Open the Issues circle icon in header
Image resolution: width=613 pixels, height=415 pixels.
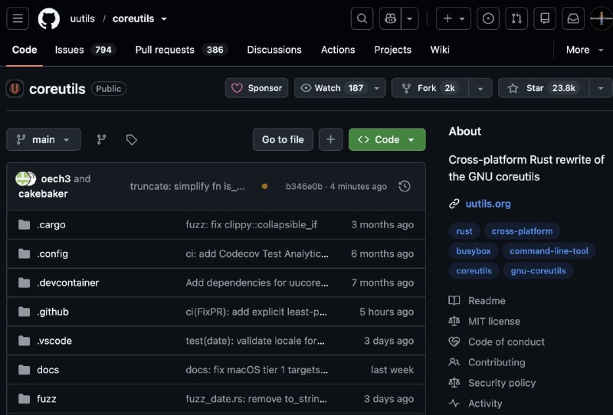(488, 18)
